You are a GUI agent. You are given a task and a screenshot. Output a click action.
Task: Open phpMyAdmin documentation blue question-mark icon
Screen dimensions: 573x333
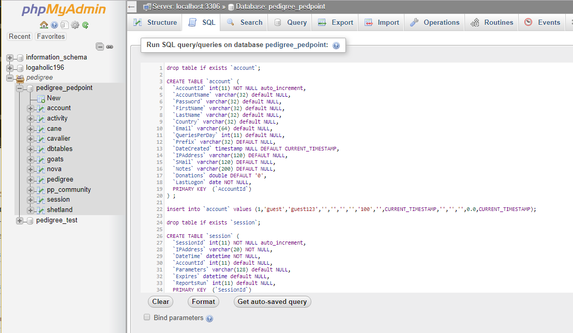point(54,25)
